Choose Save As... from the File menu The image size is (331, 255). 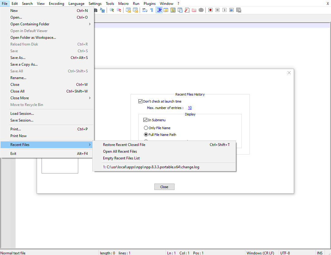click(47, 58)
